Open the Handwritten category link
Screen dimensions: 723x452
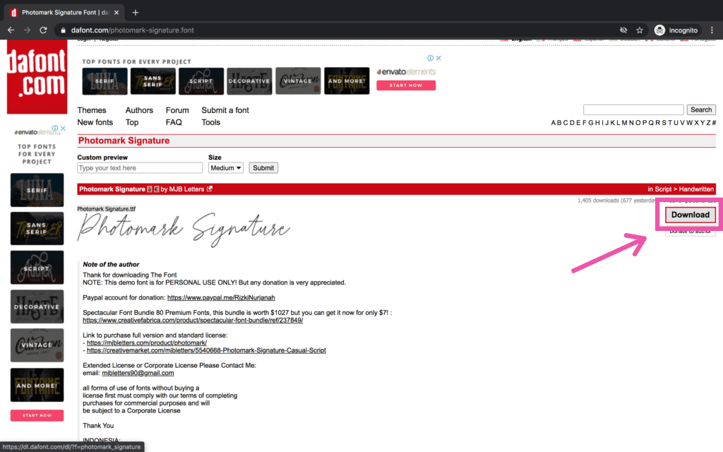coord(696,189)
